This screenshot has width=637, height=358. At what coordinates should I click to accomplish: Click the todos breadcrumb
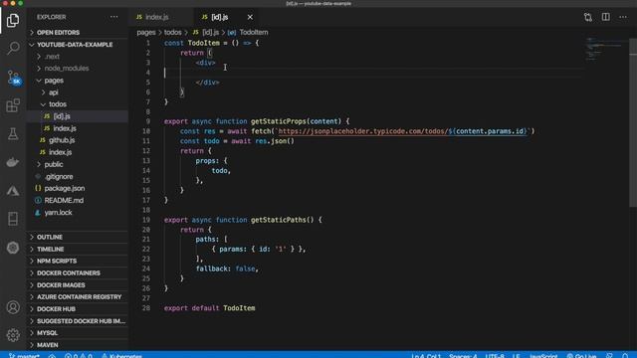172,32
